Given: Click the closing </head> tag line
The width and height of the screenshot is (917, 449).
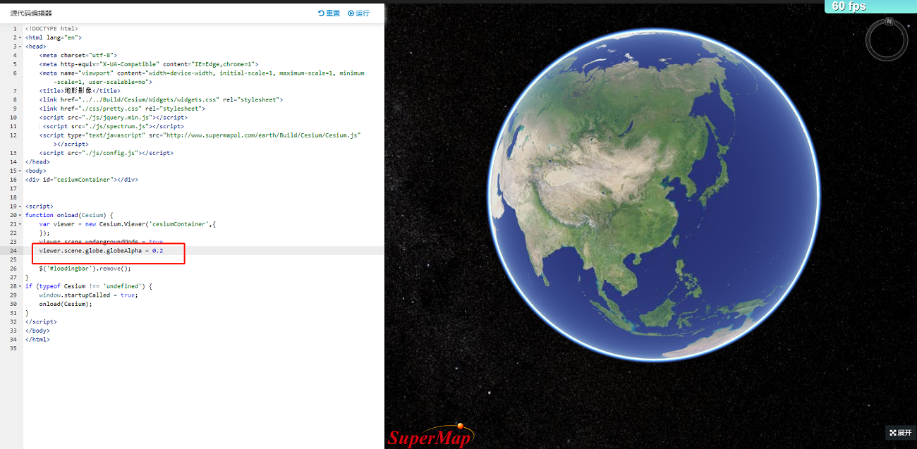Looking at the screenshot, I should coord(37,162).
